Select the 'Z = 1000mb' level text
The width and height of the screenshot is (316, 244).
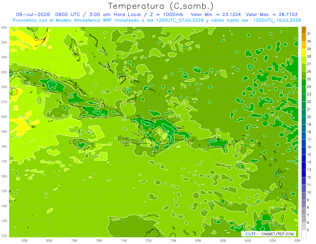pyautogui.click(x=166, y=14)
